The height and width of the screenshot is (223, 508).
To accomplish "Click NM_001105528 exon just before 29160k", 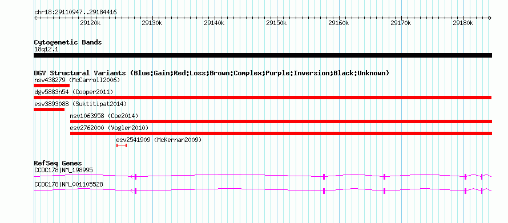I will pos(324,190).
